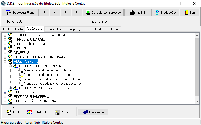Collapse the RECEITA BRUTA node
The width and height of the screenshot is (201, 125).
[5, 62]
